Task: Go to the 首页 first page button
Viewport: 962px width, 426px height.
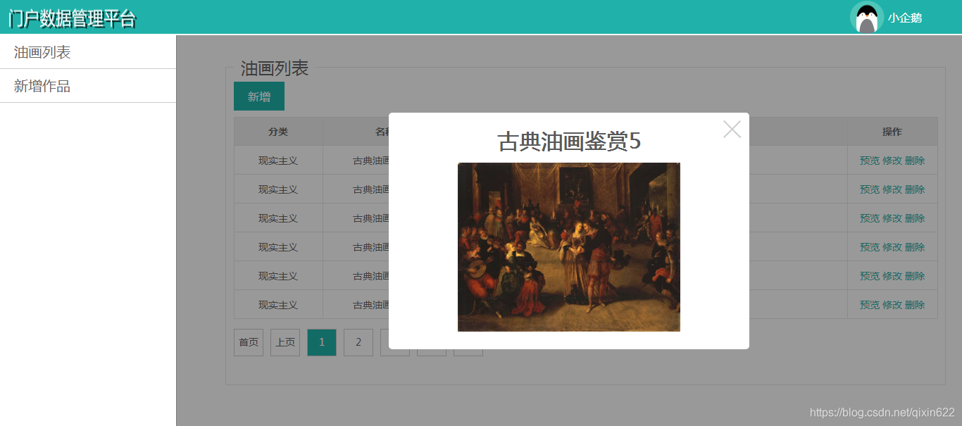Action: [x=249, y=342]
